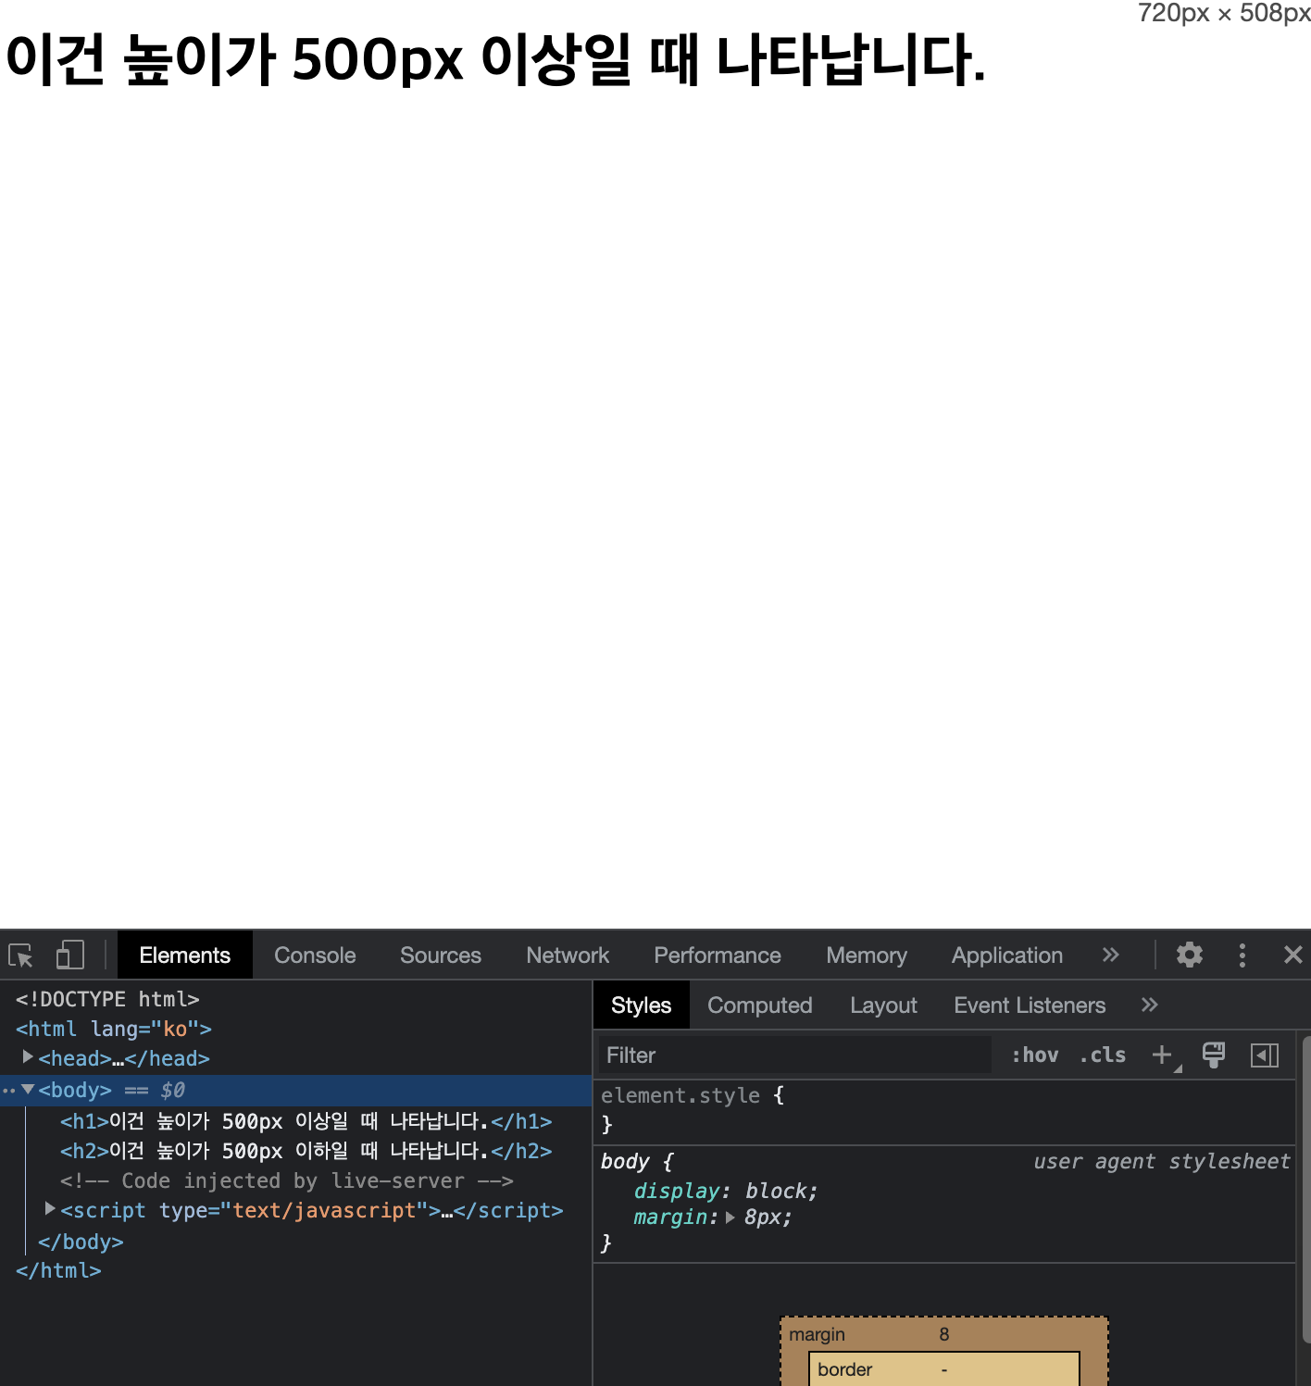
Task: Expand the head element node
Action: (28, 1057)
